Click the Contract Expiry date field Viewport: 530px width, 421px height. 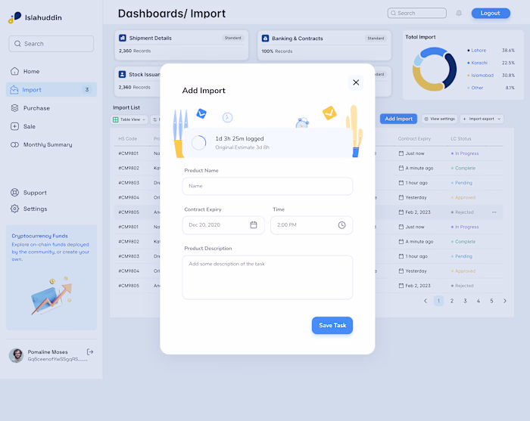(223, 225)
